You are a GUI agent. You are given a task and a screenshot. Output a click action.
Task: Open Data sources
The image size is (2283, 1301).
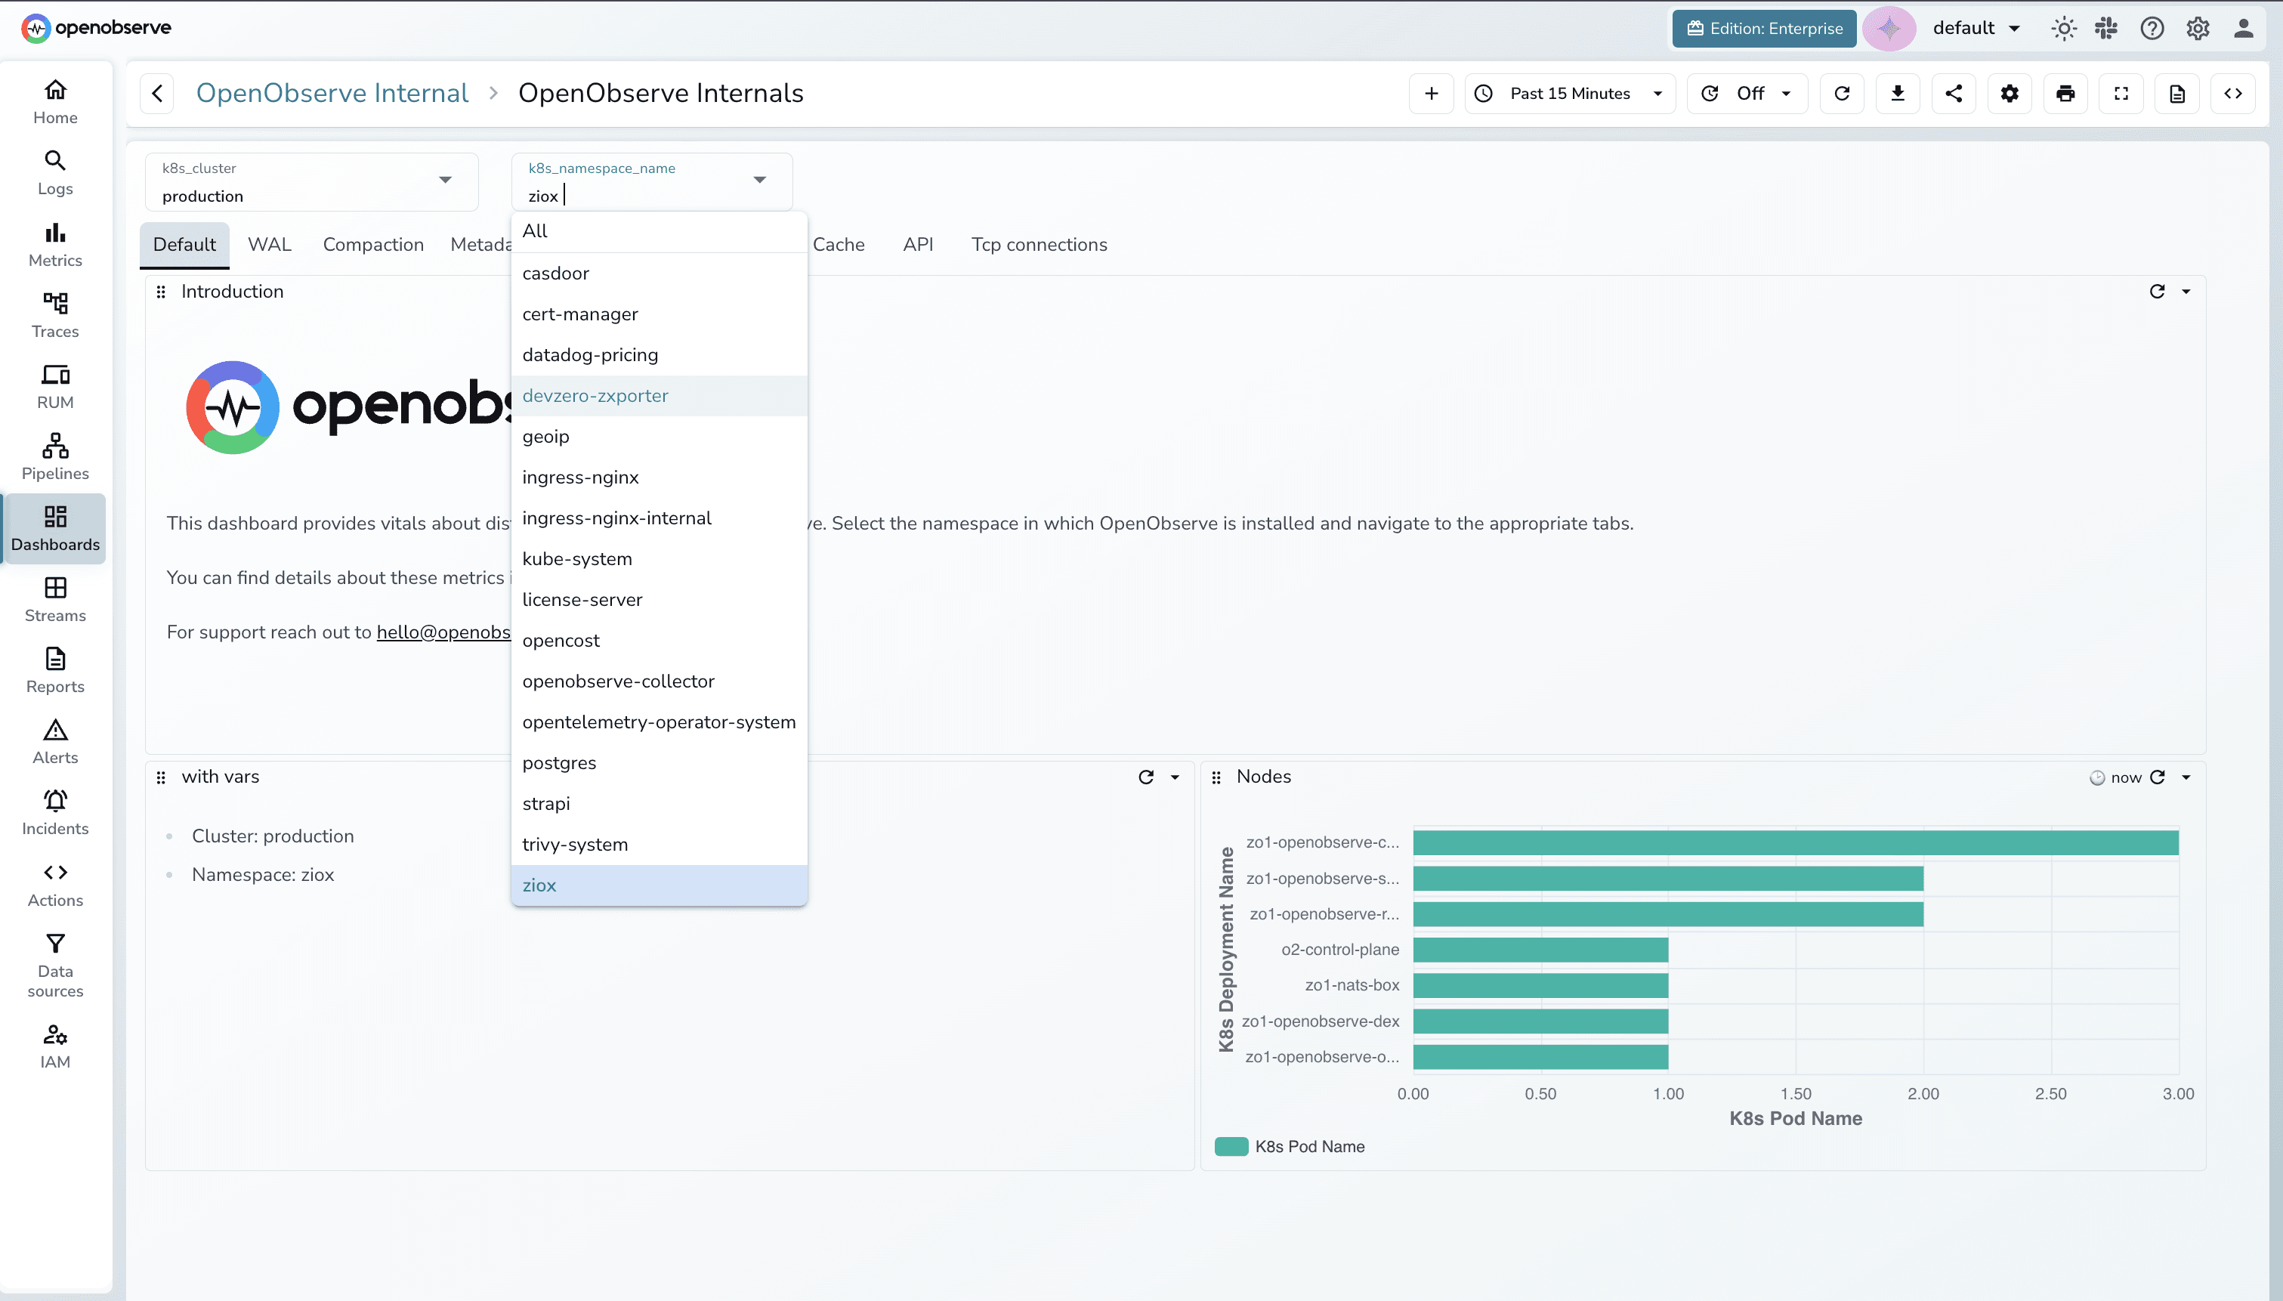[55, 965]
